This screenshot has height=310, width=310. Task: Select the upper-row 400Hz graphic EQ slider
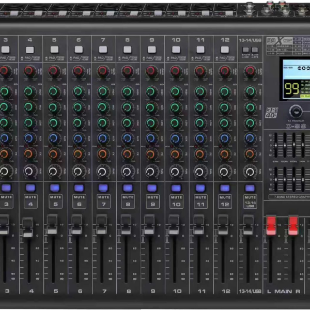[x=294, y=145]
